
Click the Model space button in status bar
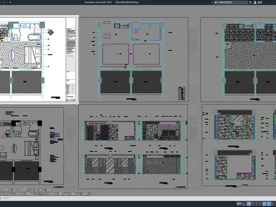239,204
